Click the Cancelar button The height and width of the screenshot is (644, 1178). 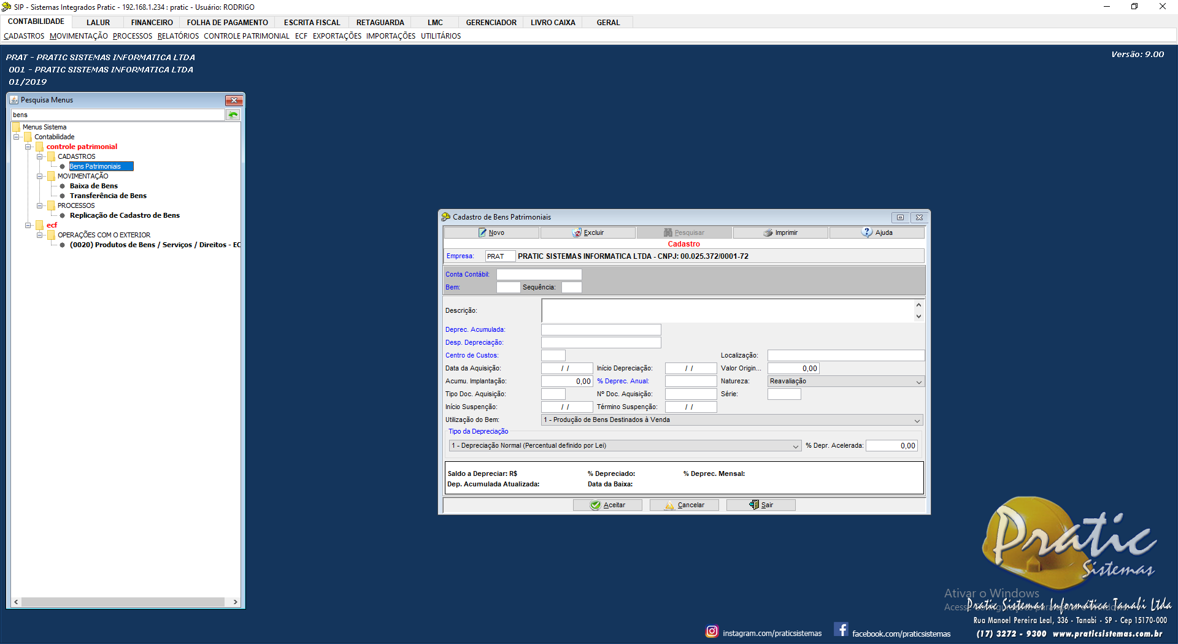684,505
